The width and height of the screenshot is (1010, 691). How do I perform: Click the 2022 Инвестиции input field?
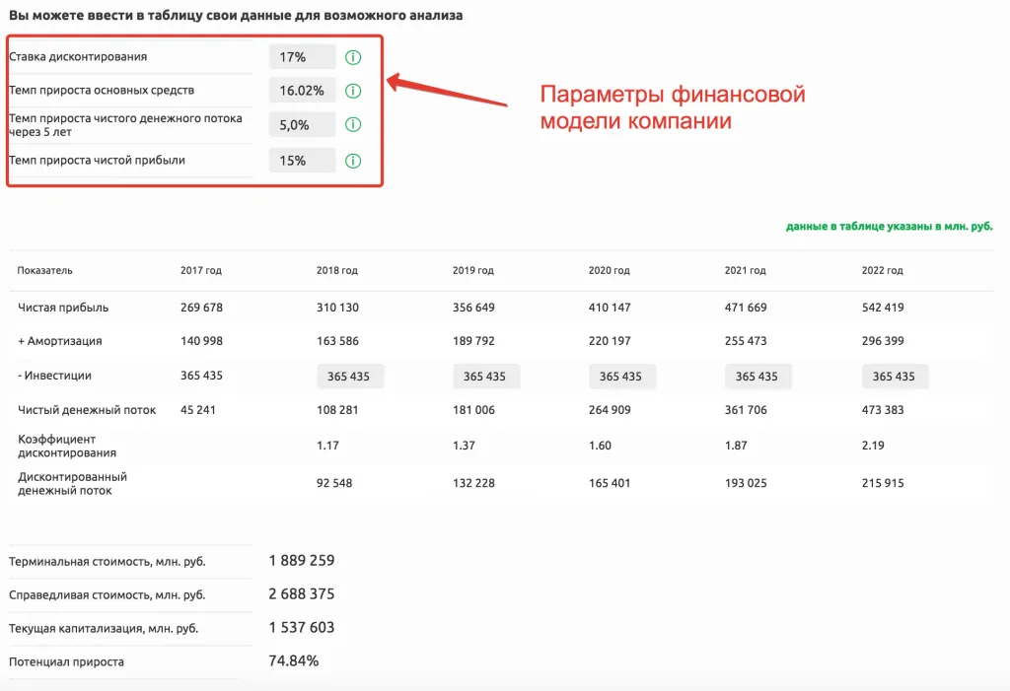[x=894, y=377]
